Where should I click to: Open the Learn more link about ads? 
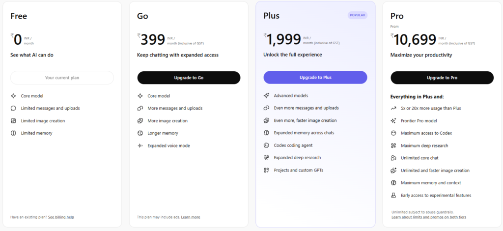191,217
